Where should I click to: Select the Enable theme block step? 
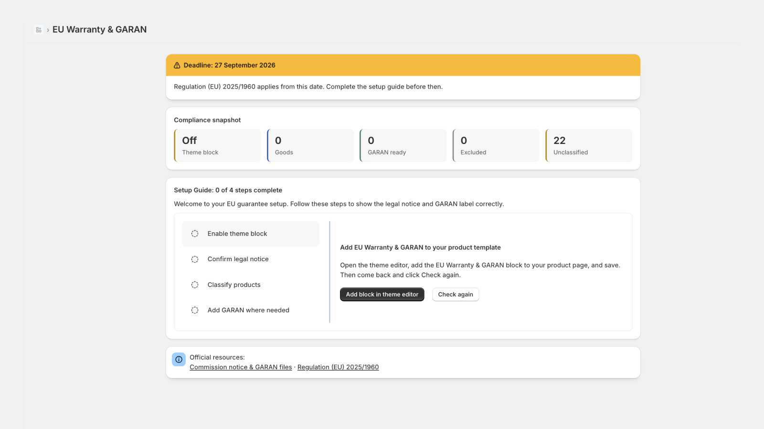(x=251, y=234)
